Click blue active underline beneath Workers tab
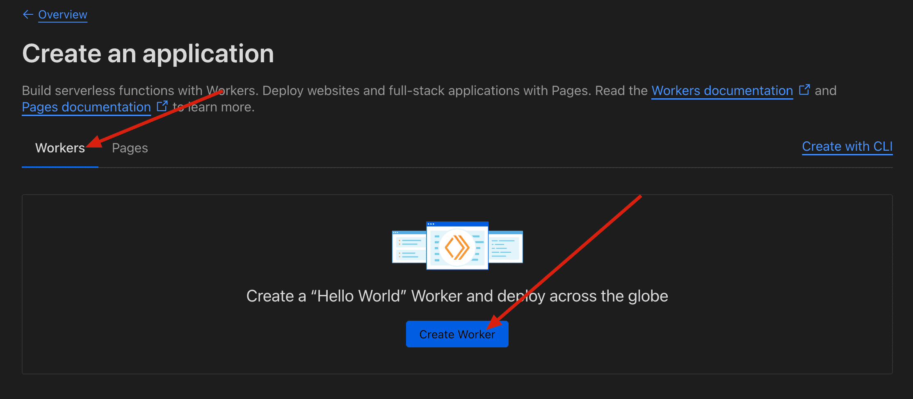This screenshot has height=399, width=913. pos(60,167)
